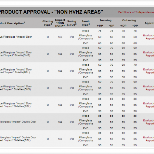Click the "NON HVHZ AREAS" page title

pos(51,12)
